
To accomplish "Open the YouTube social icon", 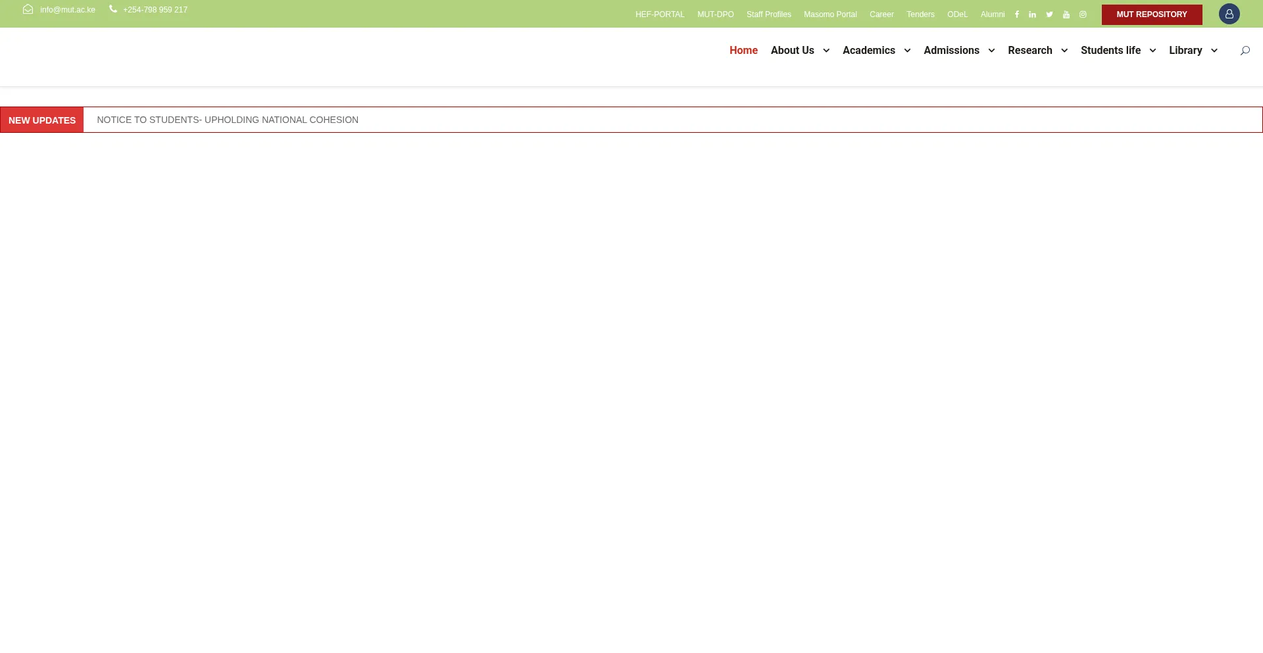I will pos(1066,14).
